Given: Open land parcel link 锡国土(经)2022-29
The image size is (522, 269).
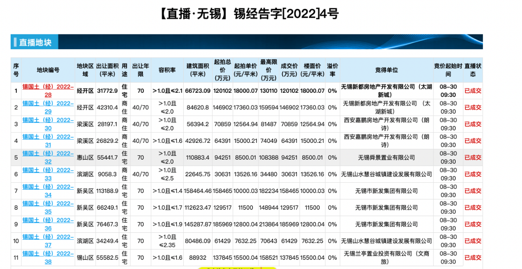Looking at the screenshot, I should [x=48, y=107].
